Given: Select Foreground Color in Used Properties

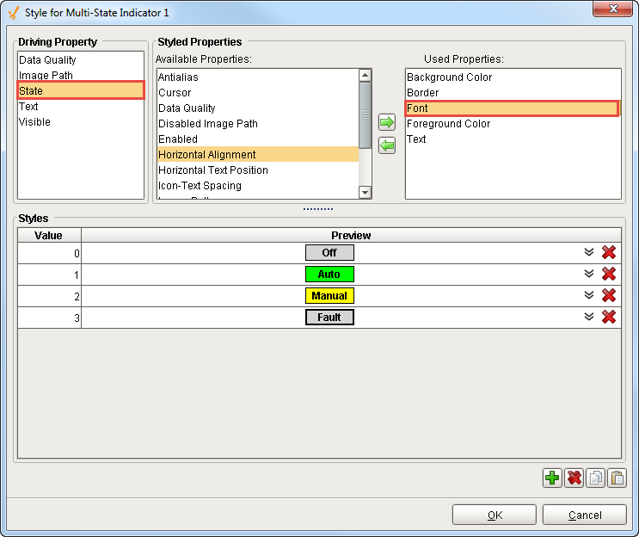Looking at the screenshot, I should [x=448, y=124].
